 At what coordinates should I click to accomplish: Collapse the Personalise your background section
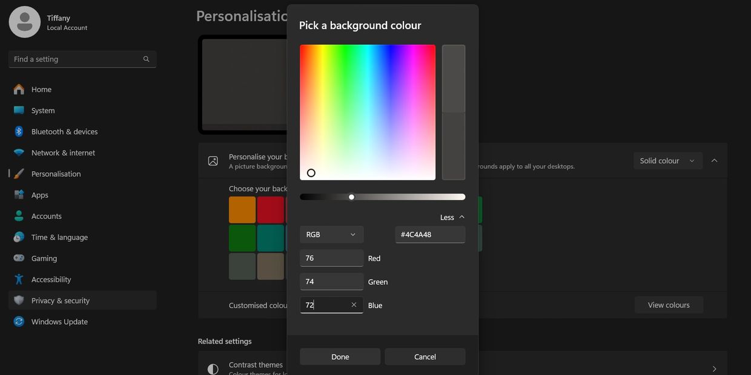click(714, 161)
